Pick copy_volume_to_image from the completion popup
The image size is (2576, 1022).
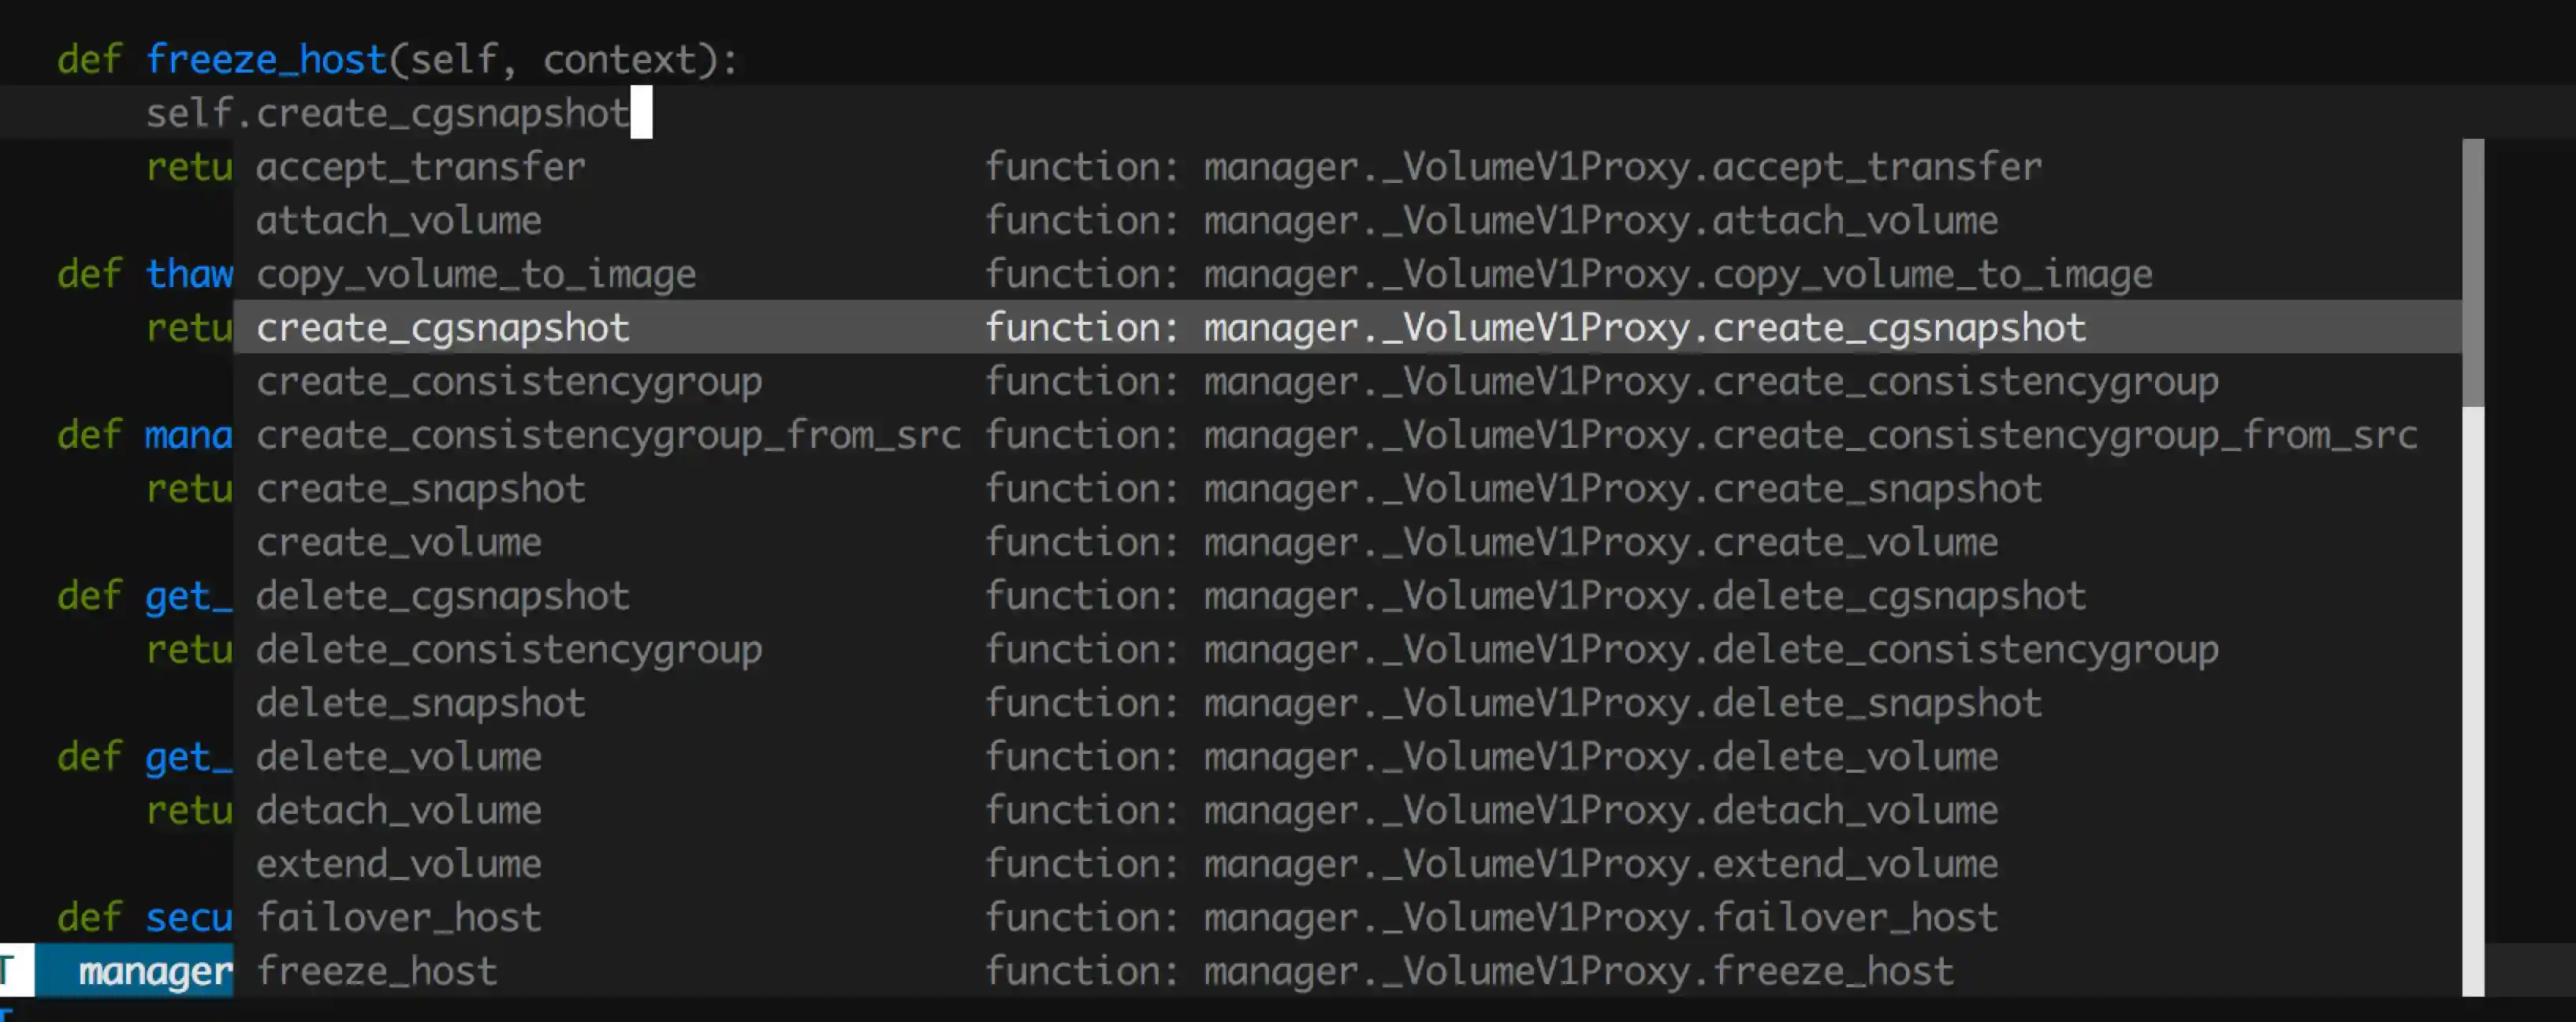pos(476,275)
